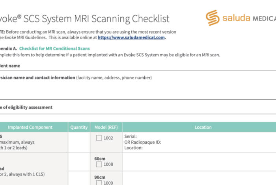Click the Saluda Medical wordmark text
The width and height of the screenshot is (276, 185).
coord(248,18)
